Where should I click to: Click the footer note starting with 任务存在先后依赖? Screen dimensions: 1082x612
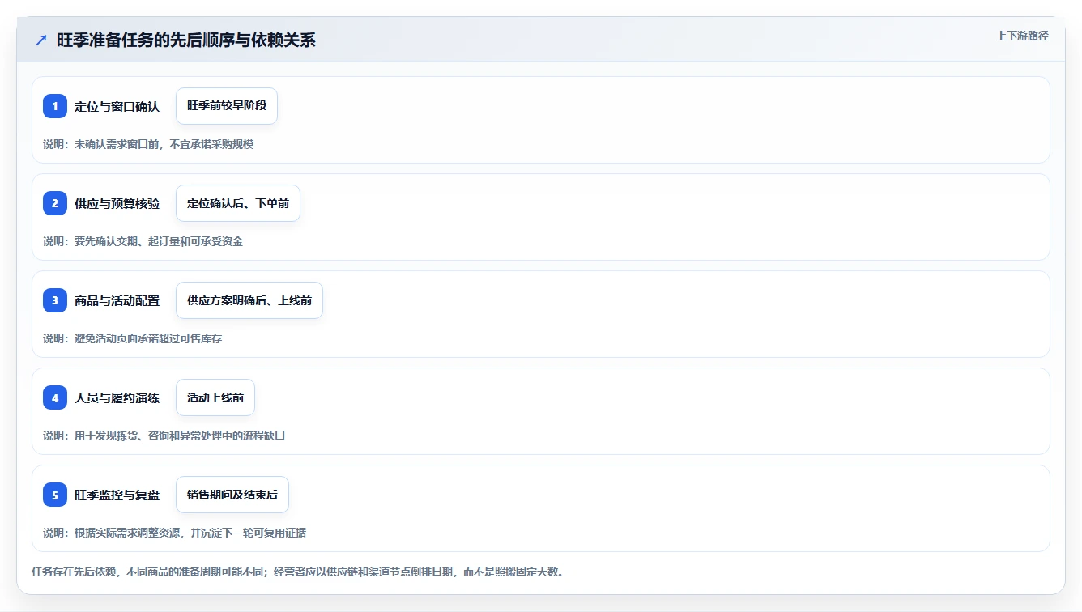[x=297, y=572]
